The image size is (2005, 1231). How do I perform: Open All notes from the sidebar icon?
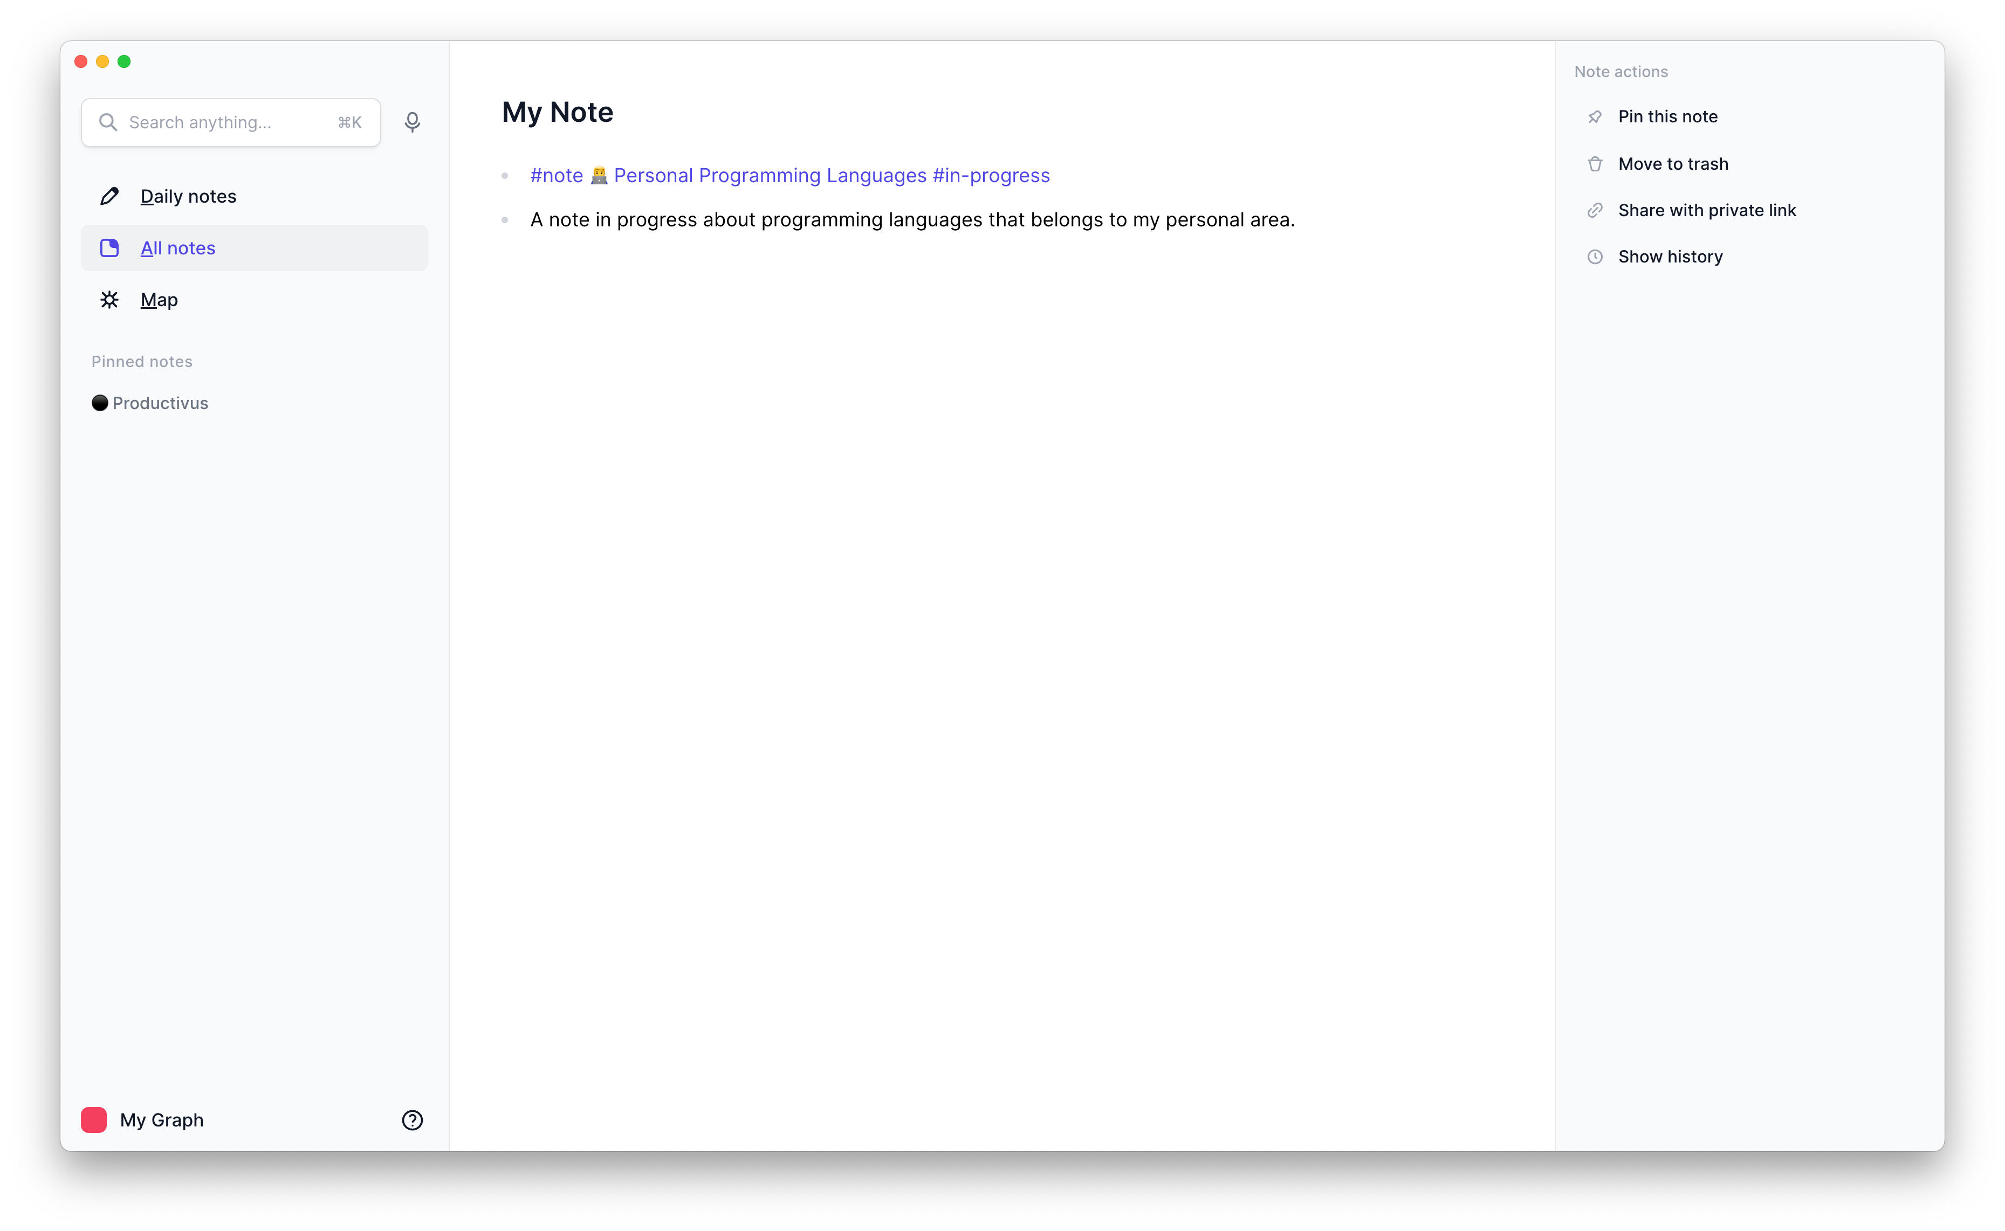109,247
